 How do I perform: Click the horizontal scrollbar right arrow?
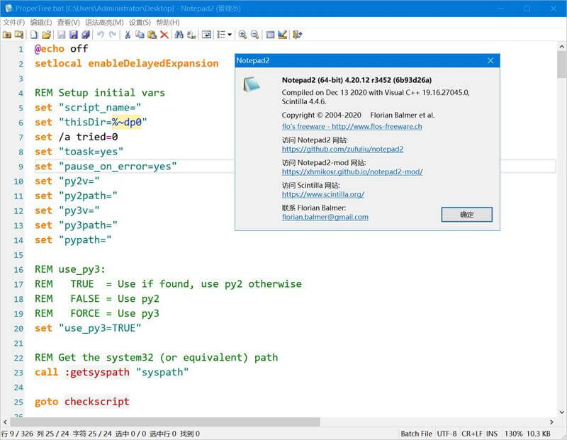point(551,422)
